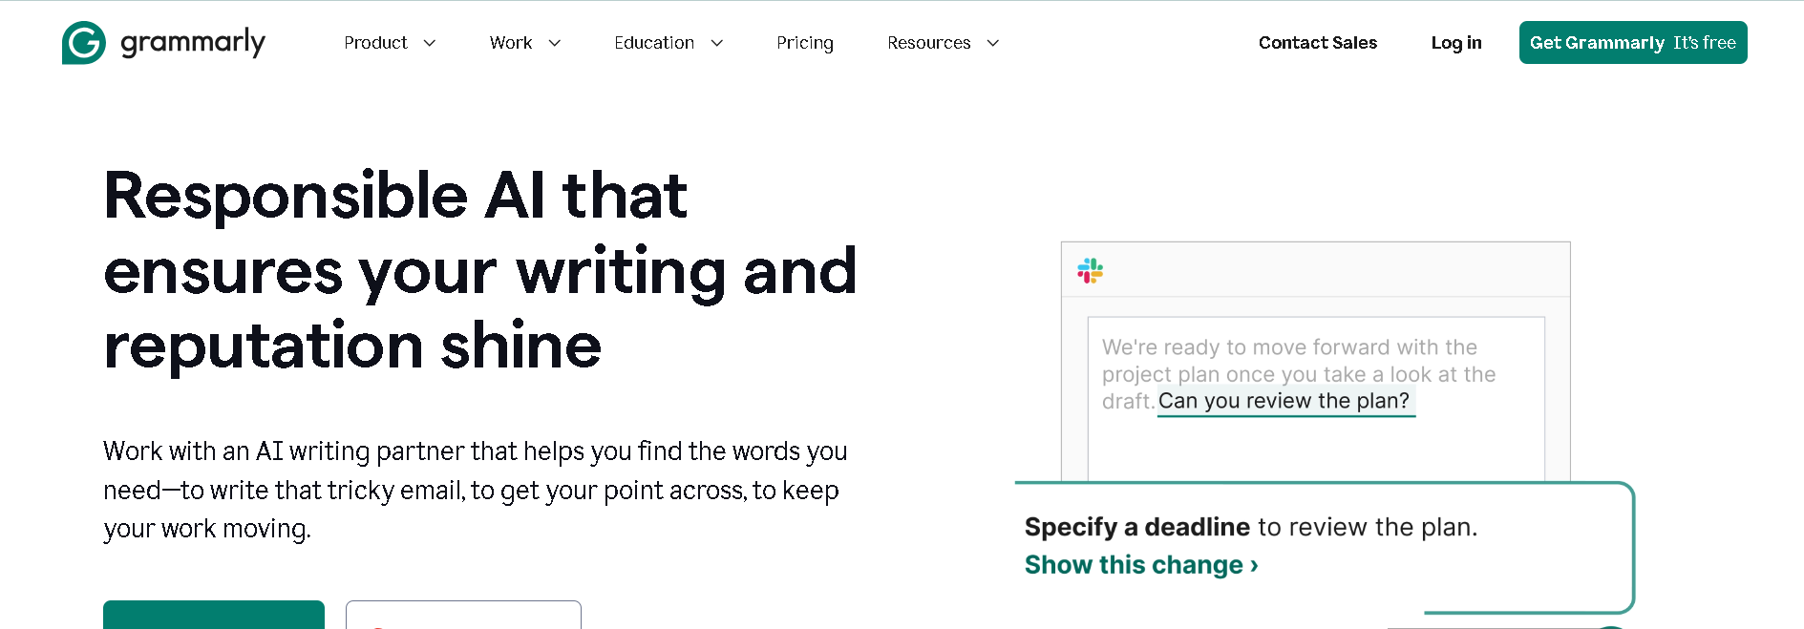1804x629 pixels.
Task: Expand the Resources dropdown chevron
Action: pos(993,43)
